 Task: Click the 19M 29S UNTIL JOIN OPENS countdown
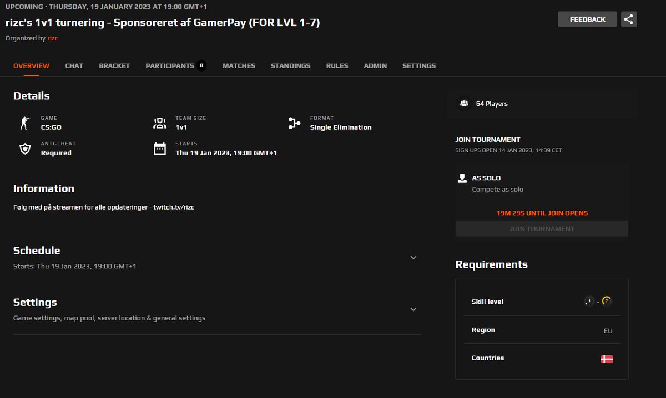pos(542,213)
